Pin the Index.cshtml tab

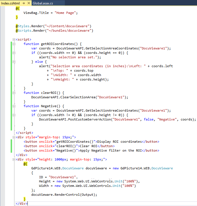click(24, 3)
